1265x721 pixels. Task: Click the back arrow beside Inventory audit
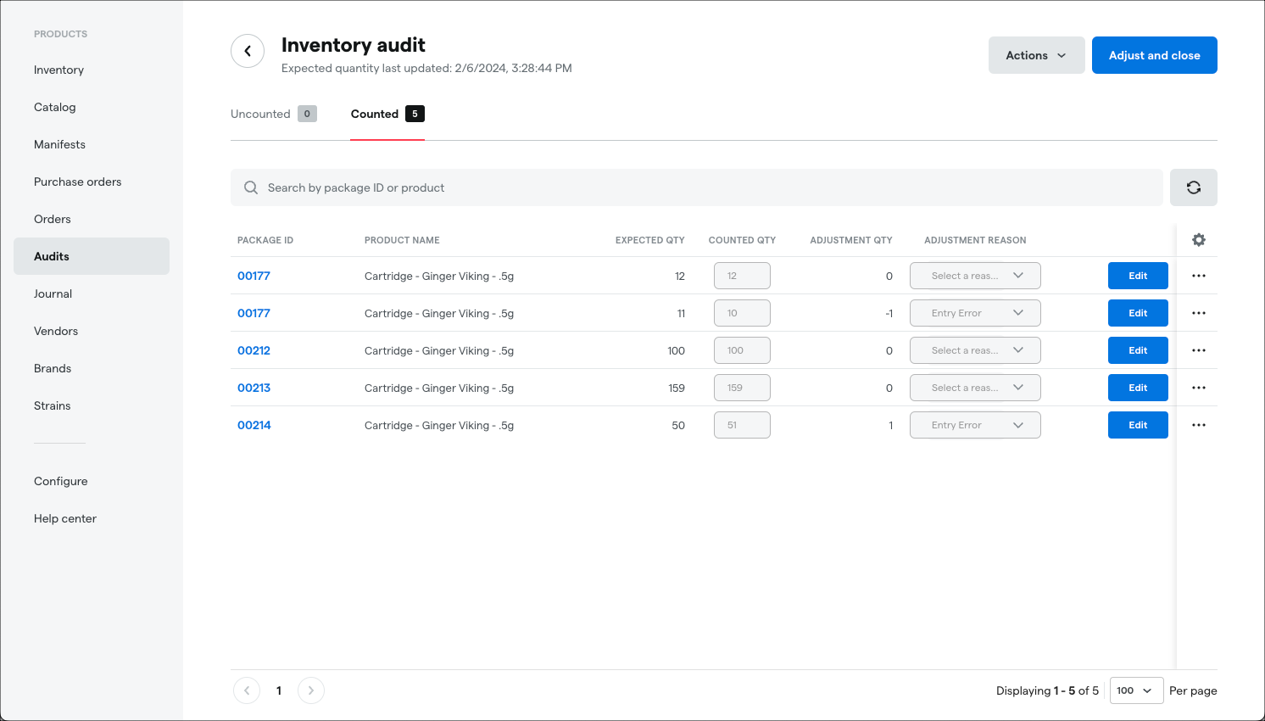tap(248, 52)
